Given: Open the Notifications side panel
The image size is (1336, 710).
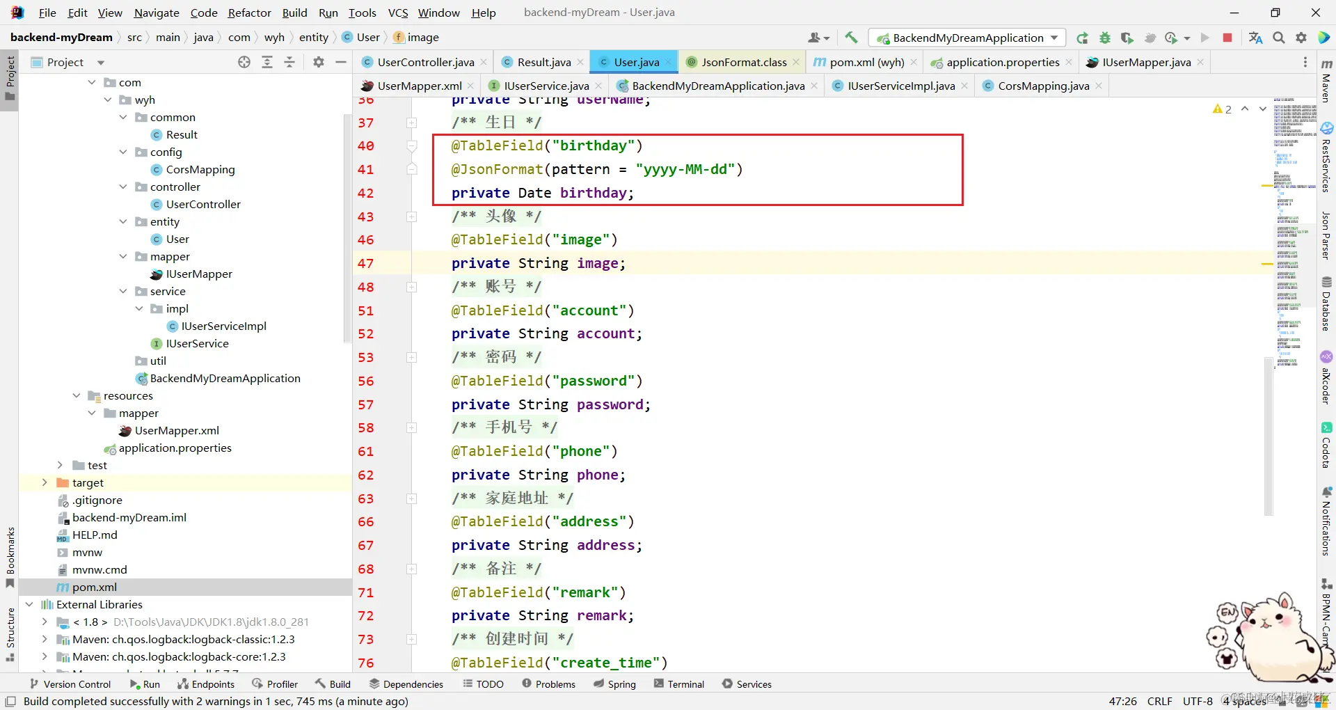Looking at the screenshot, I should pos(1326,522).
